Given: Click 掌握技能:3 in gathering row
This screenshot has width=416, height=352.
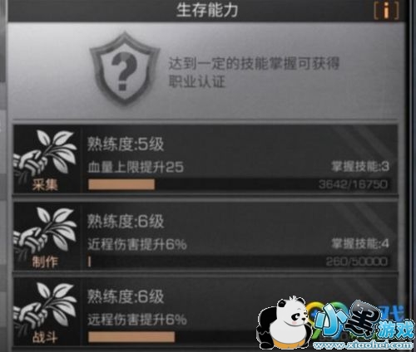Looking at the screenshot, I should click(360, 167).
